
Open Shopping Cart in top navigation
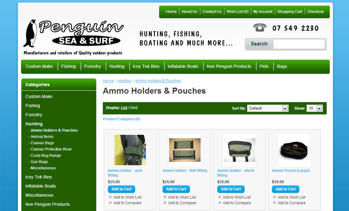click(290, 12)
